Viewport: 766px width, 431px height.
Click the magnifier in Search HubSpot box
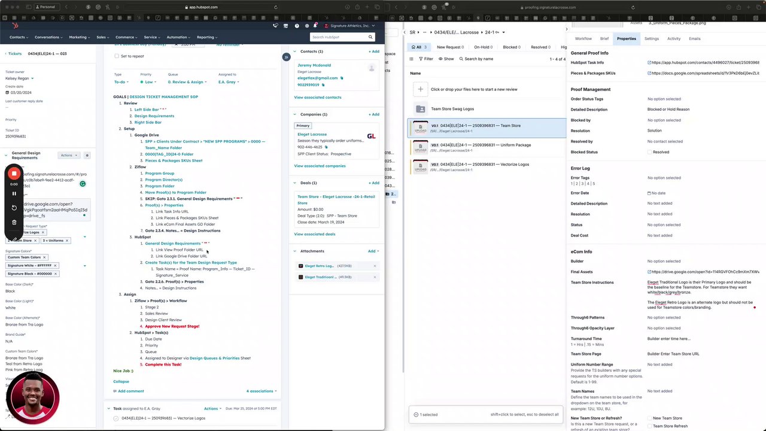[370, 37]
